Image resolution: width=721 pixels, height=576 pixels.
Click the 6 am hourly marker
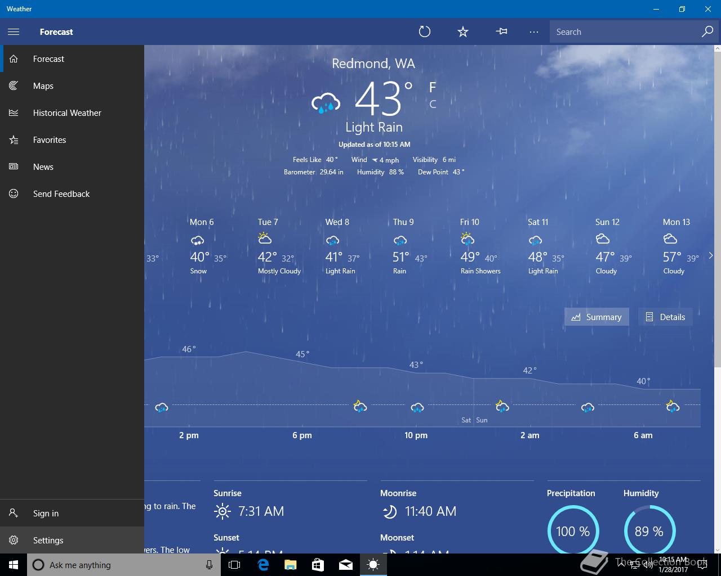tap(643, 435)
